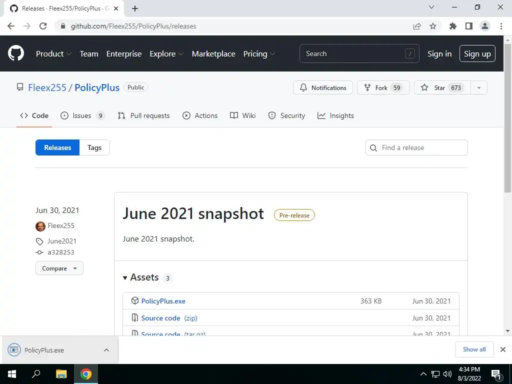Open the Star lists dropdown arrow
Image resolution: width=512 pixels, height=384 pixels.
coord(479,87)
